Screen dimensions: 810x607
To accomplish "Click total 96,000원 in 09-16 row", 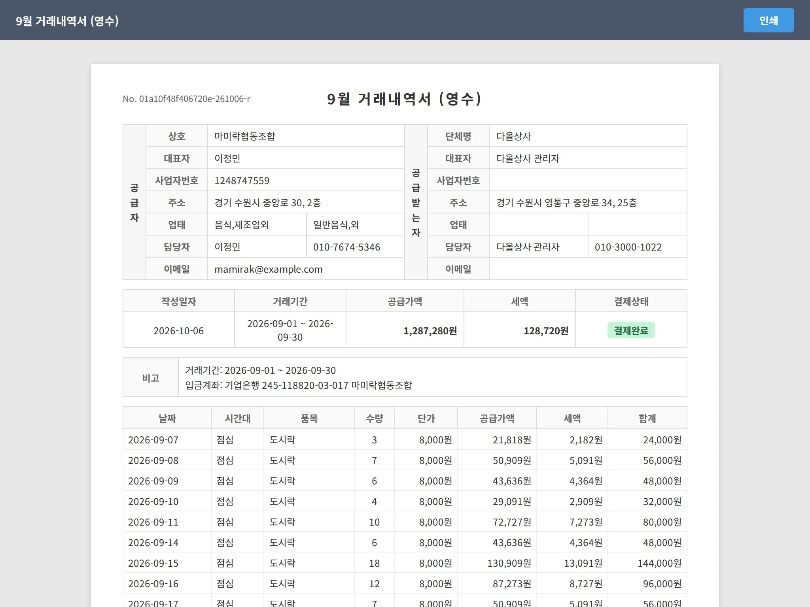I will 662,584.
